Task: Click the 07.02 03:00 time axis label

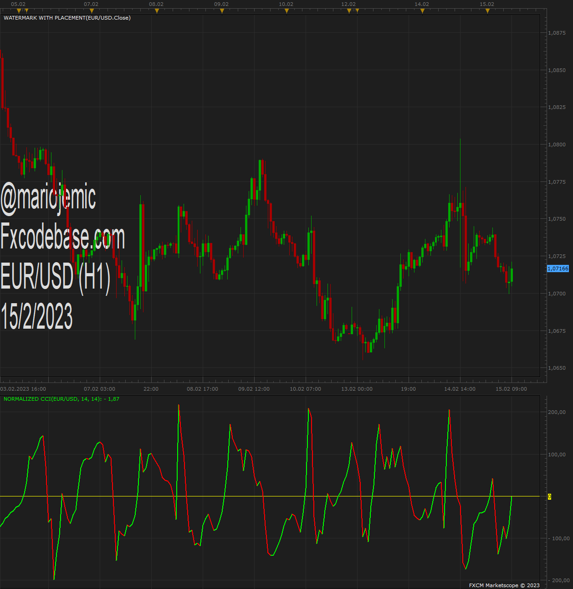Action: click(x=99, y=389)
